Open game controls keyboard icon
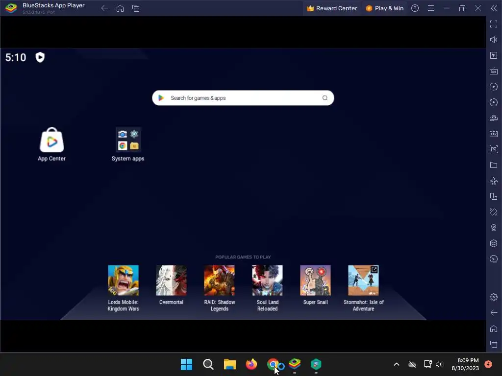Viewport: 502px width, 376px height. coord(494,71)
